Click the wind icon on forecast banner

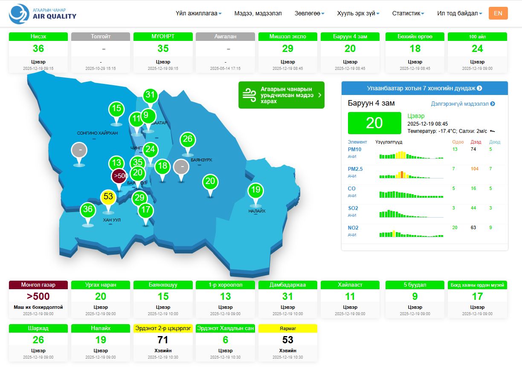click(x=249, y=95)
